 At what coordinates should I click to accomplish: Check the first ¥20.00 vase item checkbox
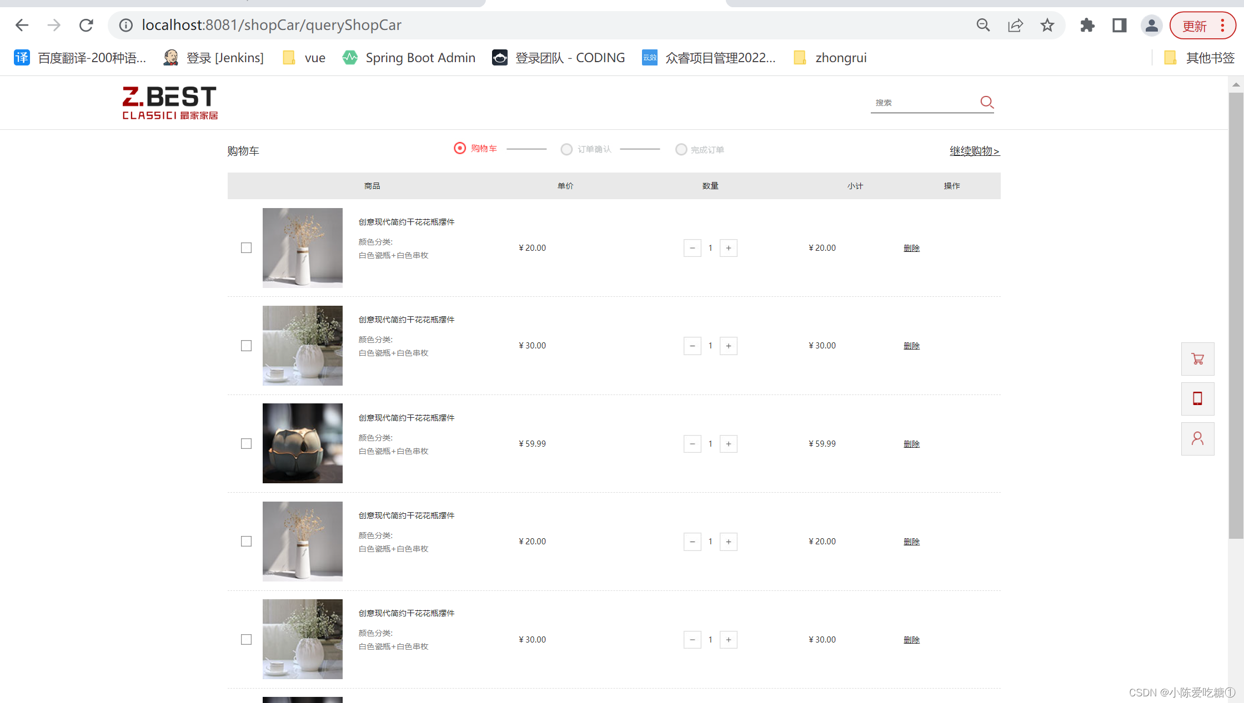246,248
